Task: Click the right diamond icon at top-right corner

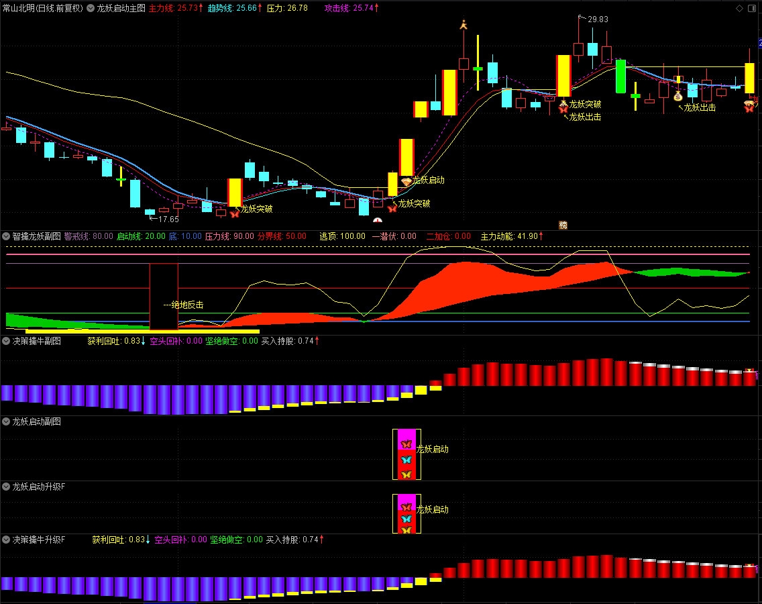Action: (x=753, y=8)
